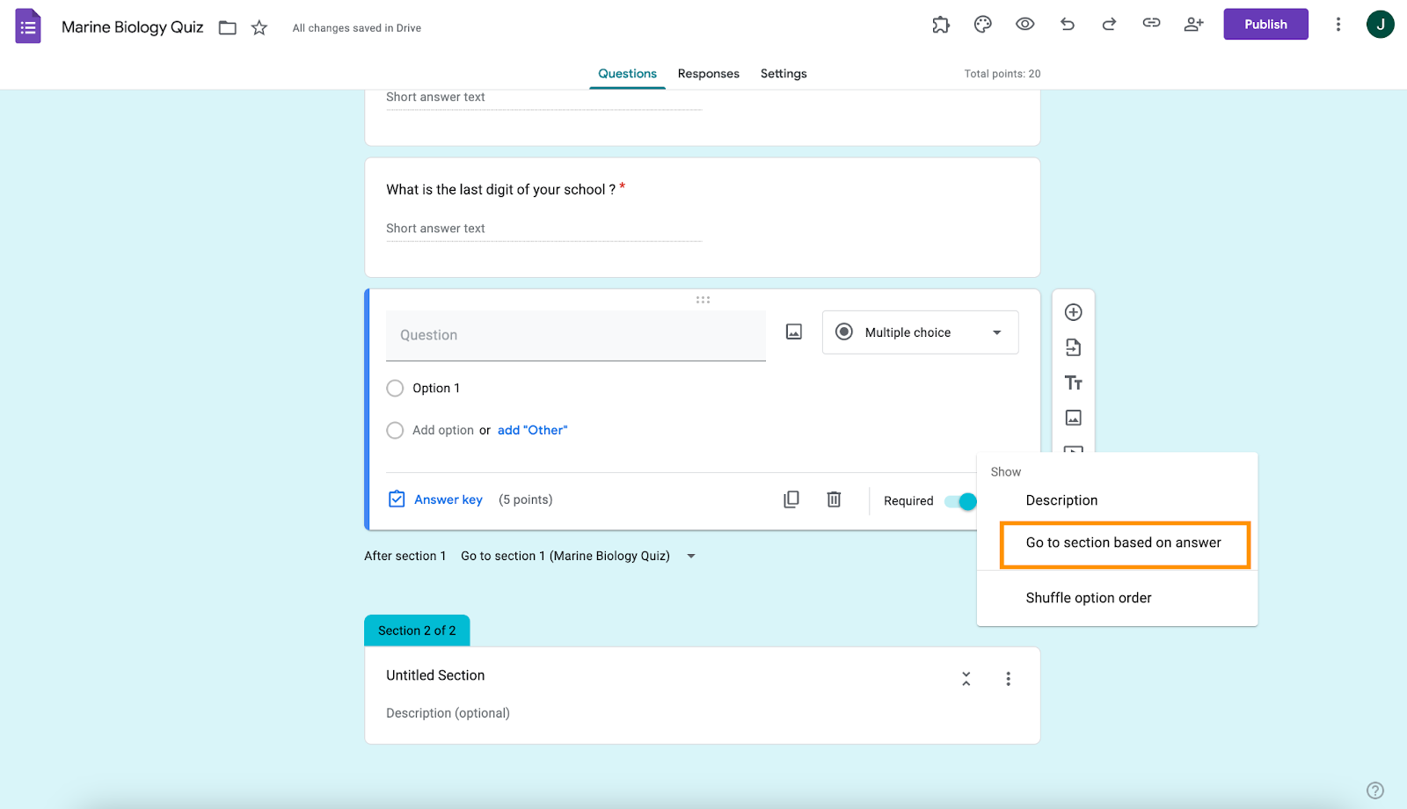Edit the section Description (optional) field
1407x809 pixels.
[448, 713]
